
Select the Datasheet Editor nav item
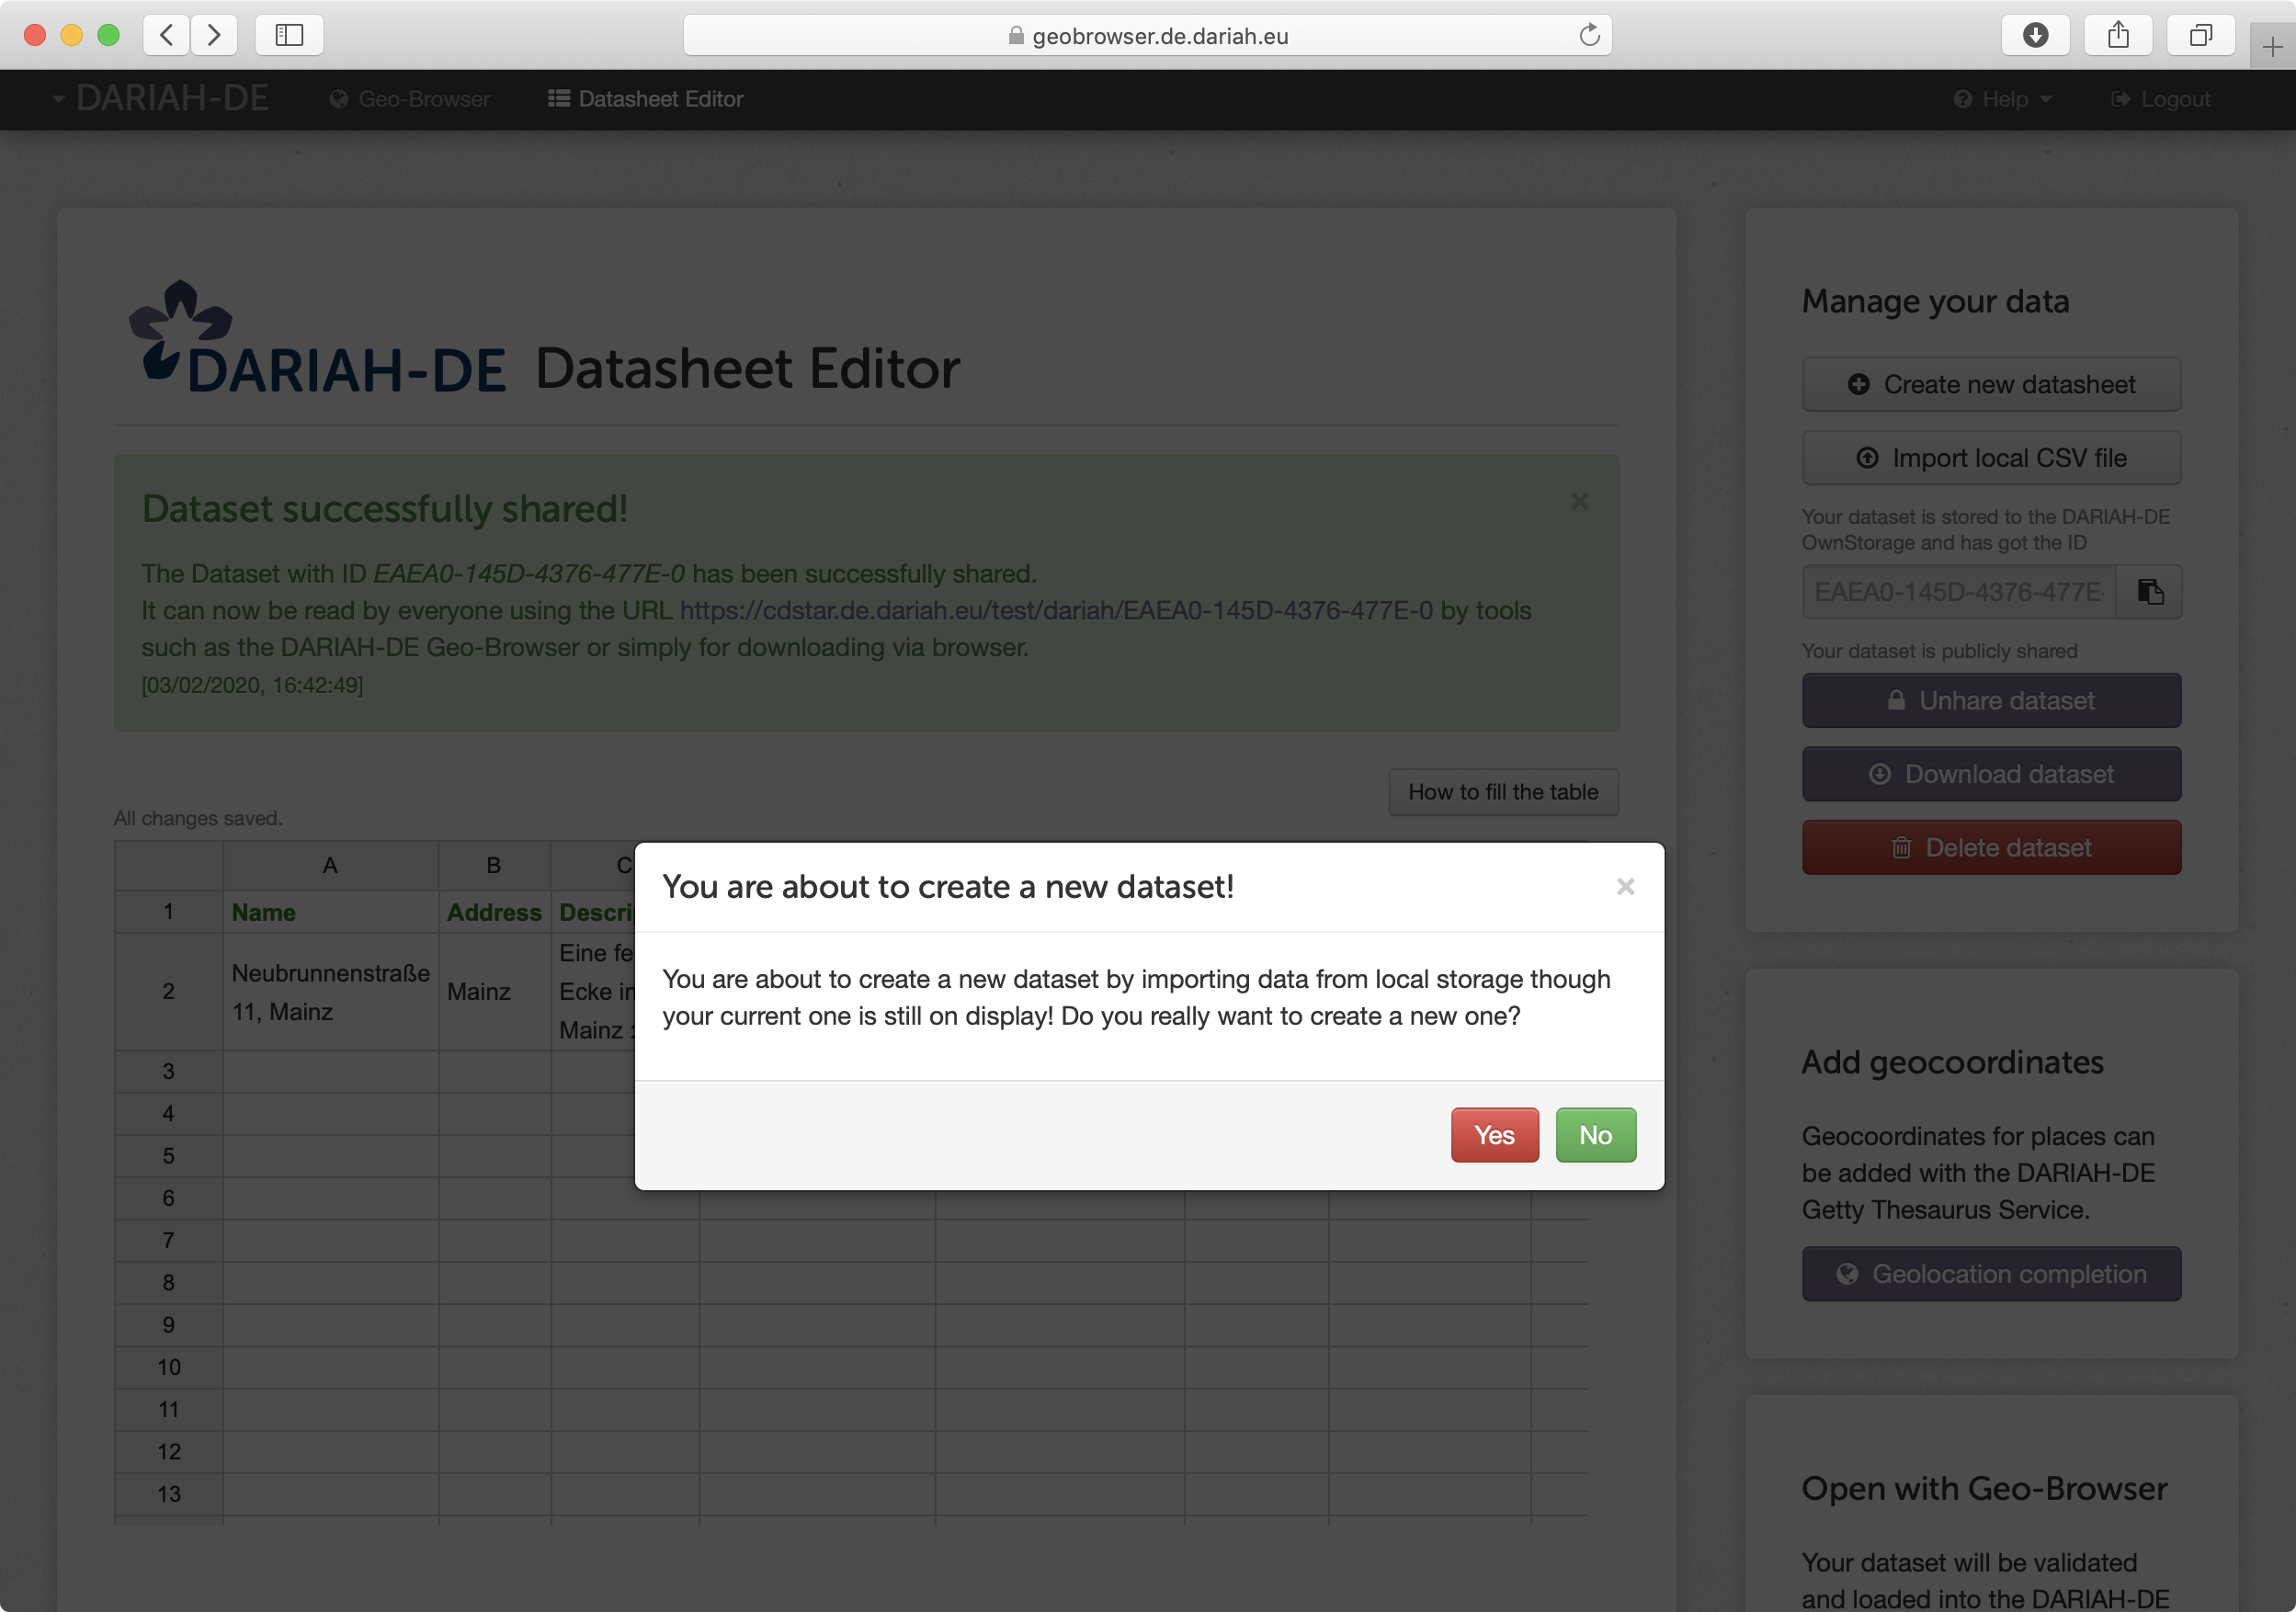click(646, 99)
